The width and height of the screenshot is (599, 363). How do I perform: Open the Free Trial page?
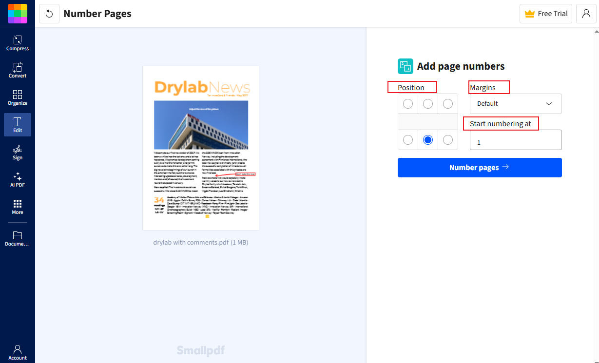click(545, 13)
